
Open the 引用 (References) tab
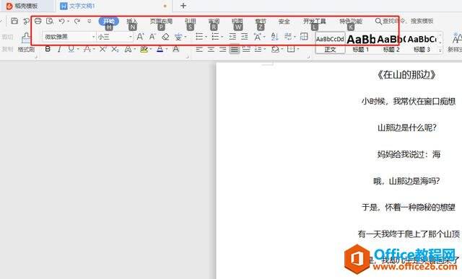(x=190, y=21)
